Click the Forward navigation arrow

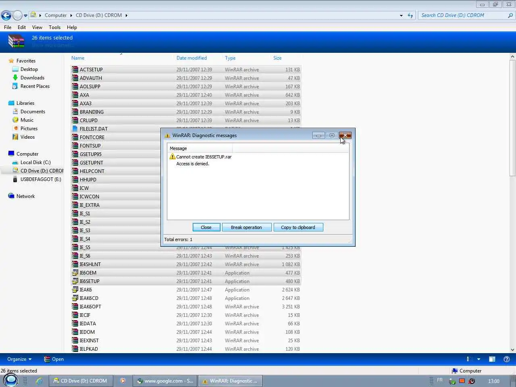[x=17, y=15]
